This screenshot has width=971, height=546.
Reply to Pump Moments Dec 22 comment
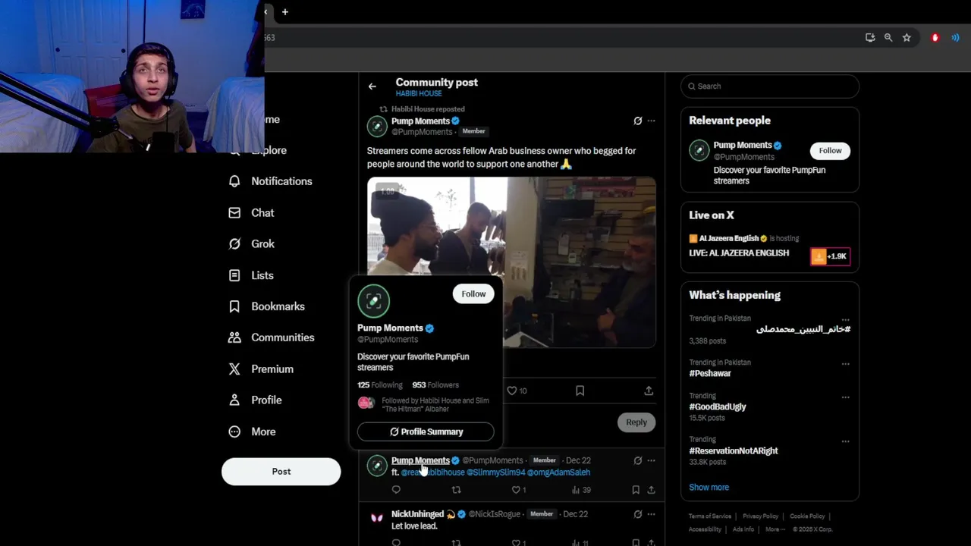(396, 490)
